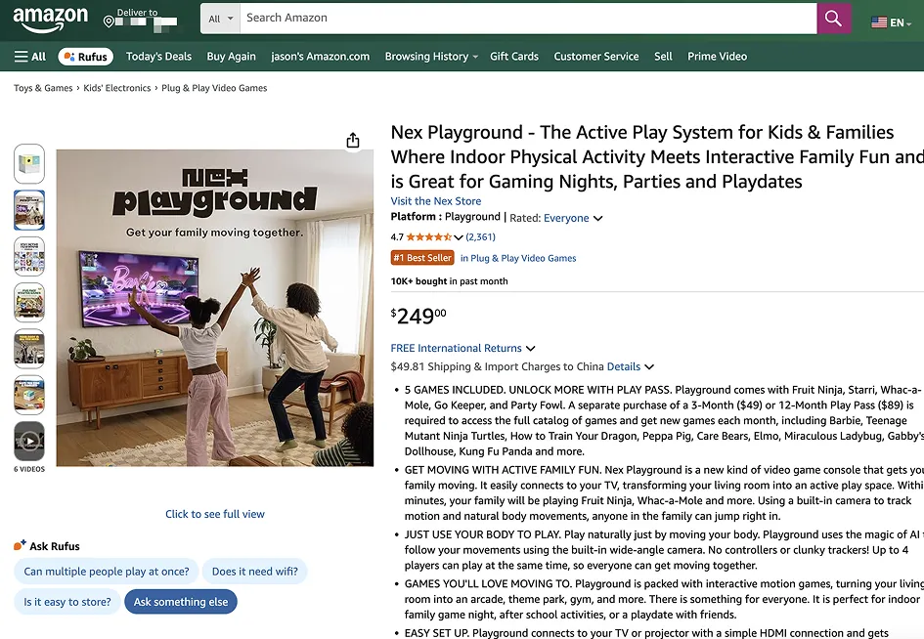Viewport: 924px width, 639px height.
Task: Visit the Nex Store link
Action: [x=435, y=201]
